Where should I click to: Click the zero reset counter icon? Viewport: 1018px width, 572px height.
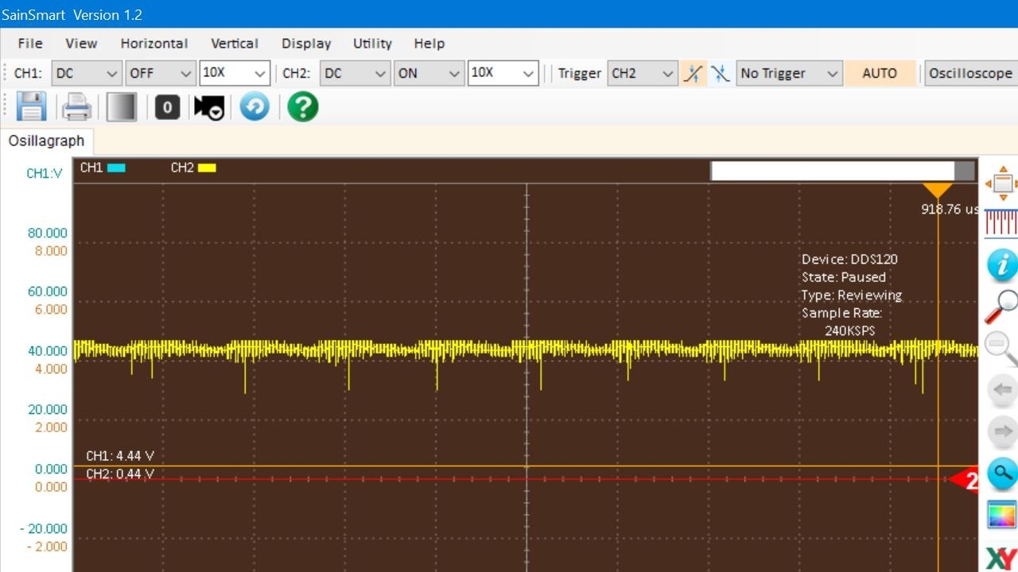click(167, 107)
